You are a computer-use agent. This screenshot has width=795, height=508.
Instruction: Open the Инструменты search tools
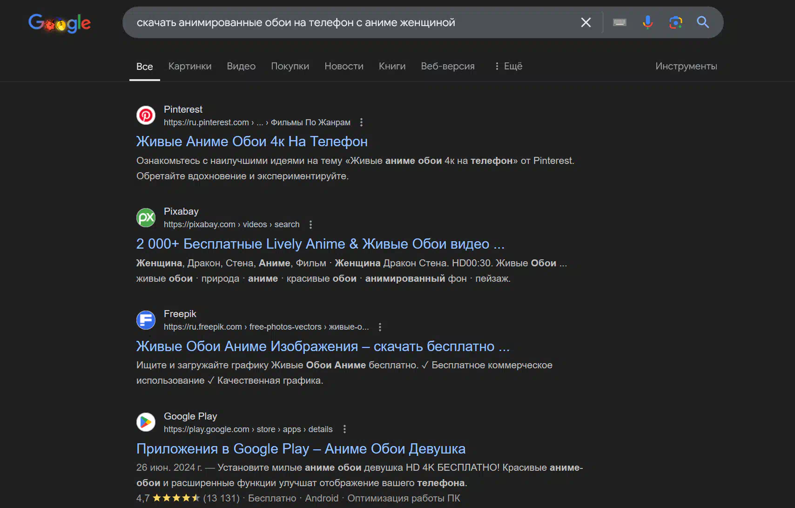click(686, 66)
